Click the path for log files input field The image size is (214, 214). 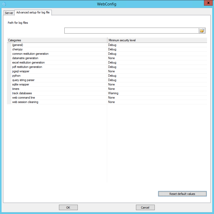tap(131, 31)
